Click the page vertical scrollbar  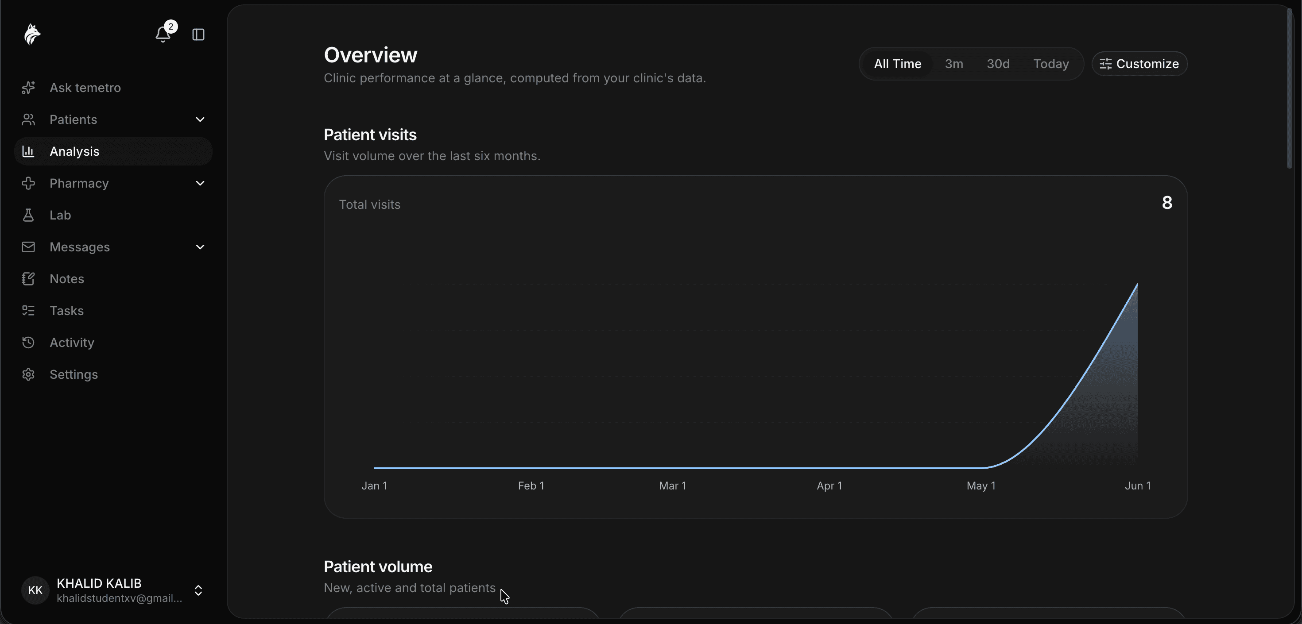[1289, 89]
